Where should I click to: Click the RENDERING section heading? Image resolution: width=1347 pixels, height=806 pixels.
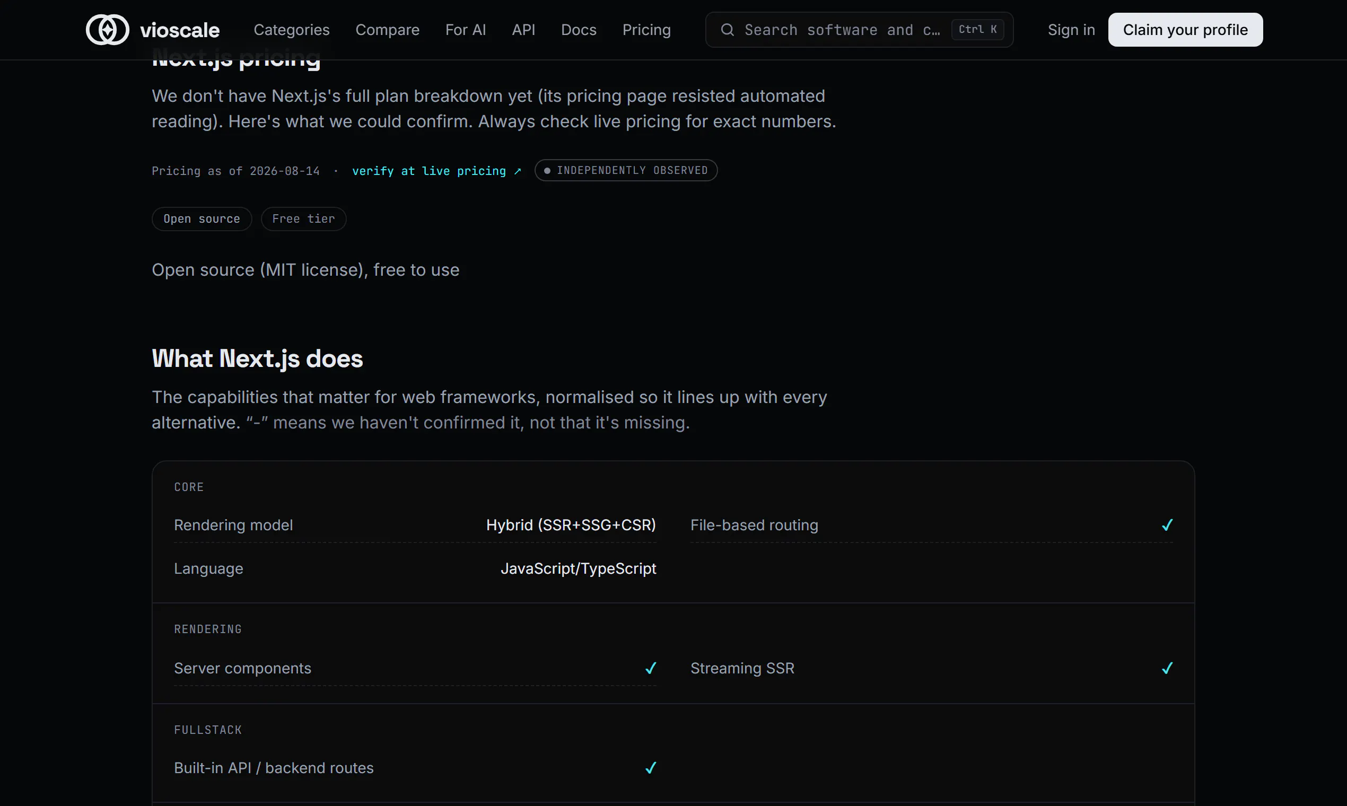coord(208,629)
